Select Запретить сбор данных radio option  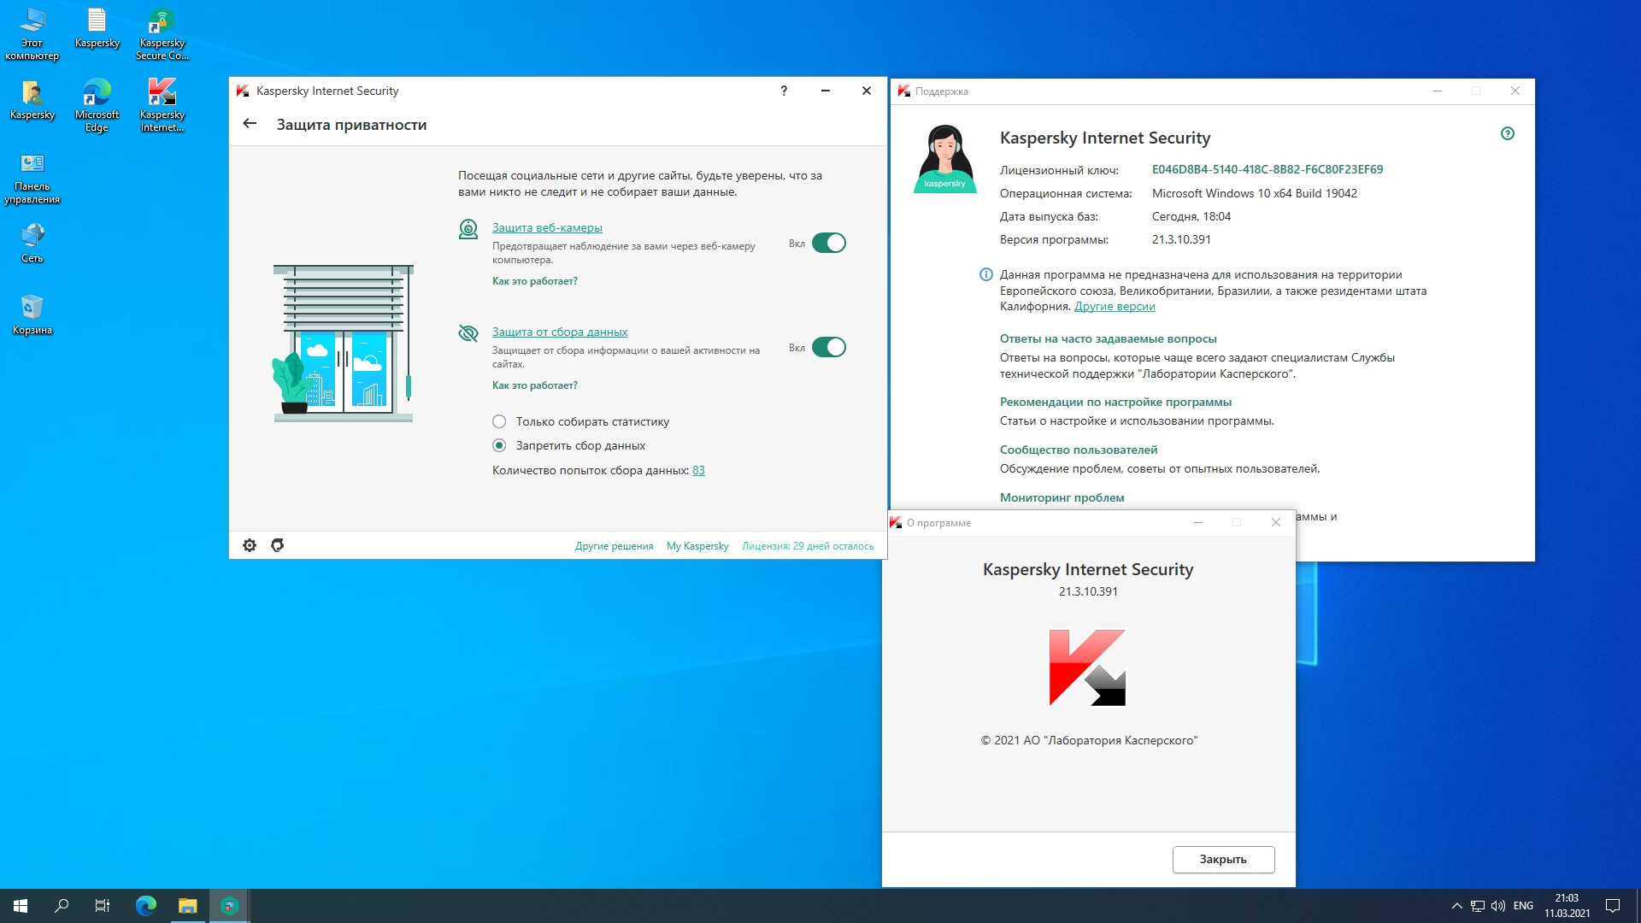[499, 446]
